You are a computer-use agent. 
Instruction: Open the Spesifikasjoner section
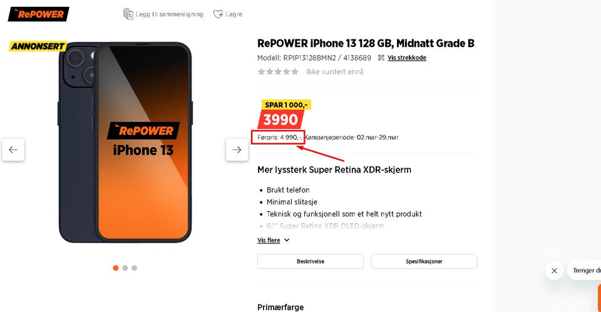424,261
